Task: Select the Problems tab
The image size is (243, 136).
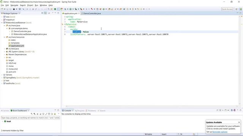Action: click(91, 111)
